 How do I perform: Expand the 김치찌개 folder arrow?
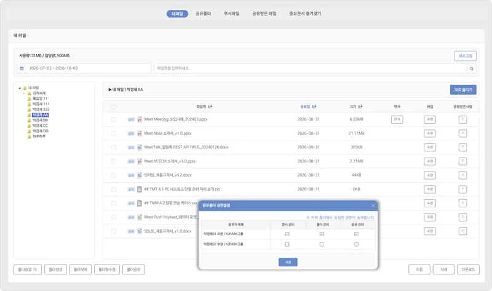(24, 94)
